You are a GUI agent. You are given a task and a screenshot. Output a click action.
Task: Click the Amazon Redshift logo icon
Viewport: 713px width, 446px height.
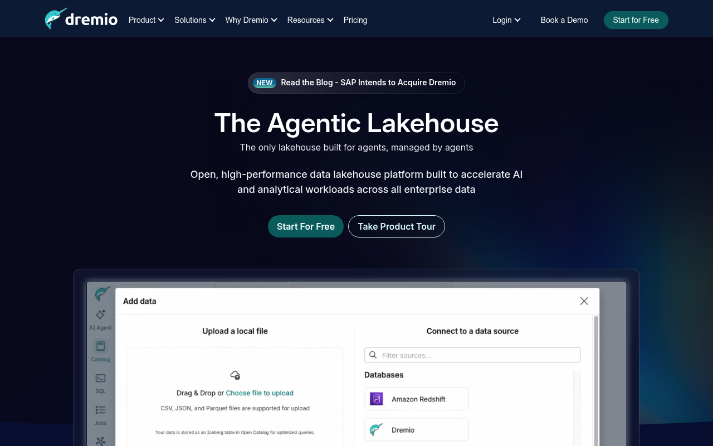(x=377, y=399)
